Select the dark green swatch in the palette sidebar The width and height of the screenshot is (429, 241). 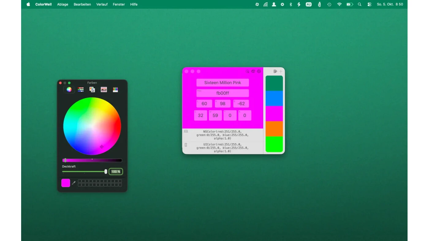(274, 83)
